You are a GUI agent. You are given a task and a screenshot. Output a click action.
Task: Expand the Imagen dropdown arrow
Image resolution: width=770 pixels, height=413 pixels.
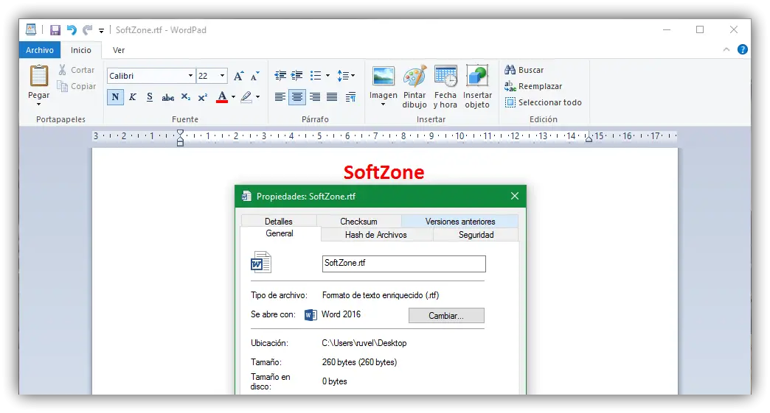(383, 105)
